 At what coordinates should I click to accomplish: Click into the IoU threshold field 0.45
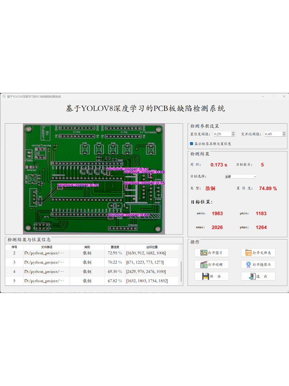pyautogui.click(x=273, y=134)
